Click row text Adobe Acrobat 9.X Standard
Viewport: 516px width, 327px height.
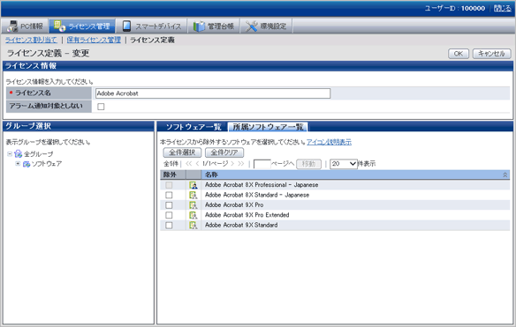(x=241, y=226)
